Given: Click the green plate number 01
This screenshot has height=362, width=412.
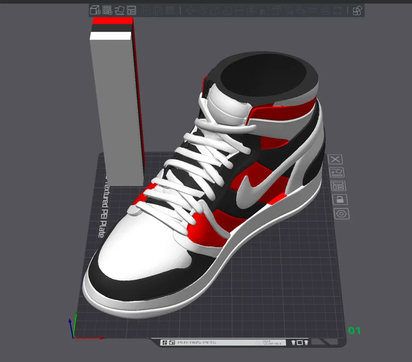Looking at the screenshot, I should (354, 330).
